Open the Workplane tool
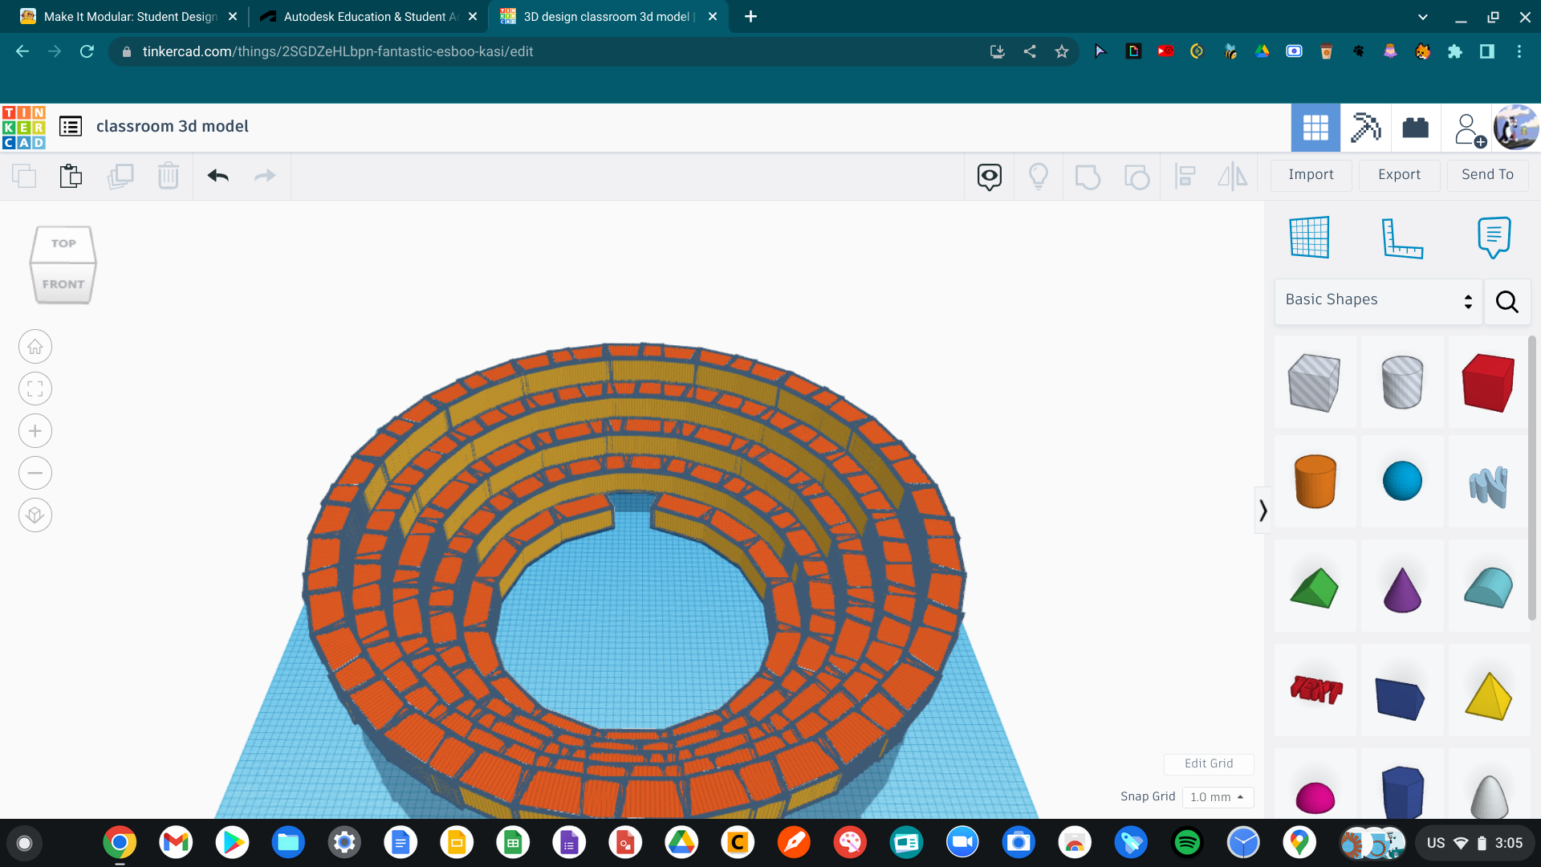Viewport: 1541px width, 867px height. tap(1309, 238)
